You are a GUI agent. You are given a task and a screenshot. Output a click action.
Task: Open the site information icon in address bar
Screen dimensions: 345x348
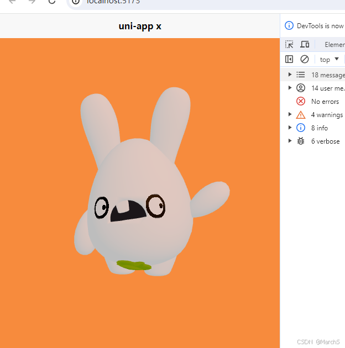76,2
